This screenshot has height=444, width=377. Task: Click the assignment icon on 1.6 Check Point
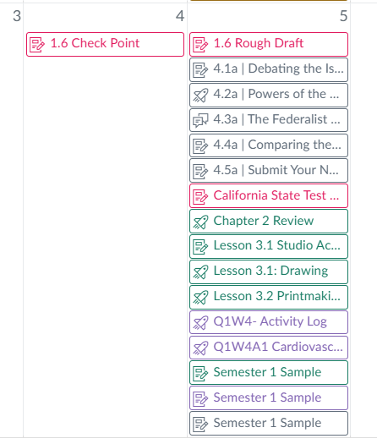click(37, 45)
